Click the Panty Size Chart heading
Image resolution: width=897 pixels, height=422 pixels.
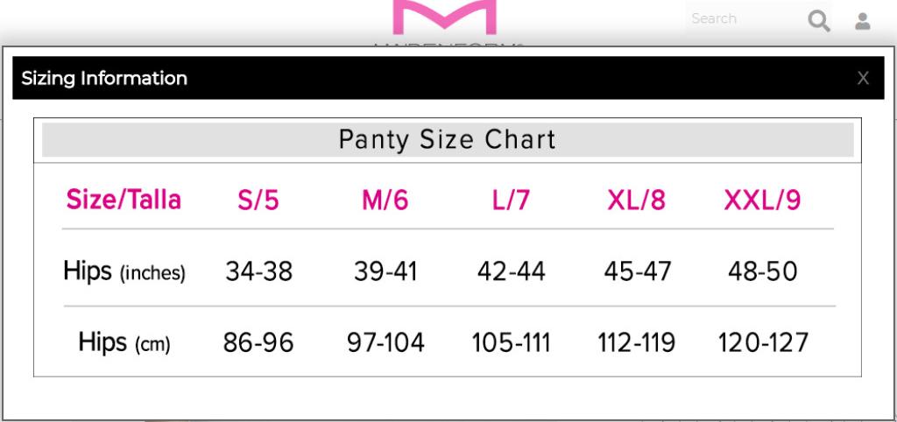(447, 140)
